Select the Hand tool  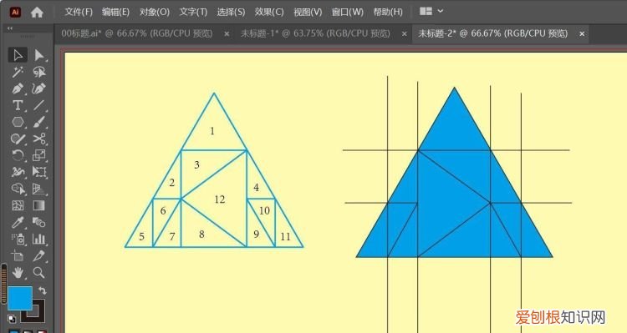point(18,273)
